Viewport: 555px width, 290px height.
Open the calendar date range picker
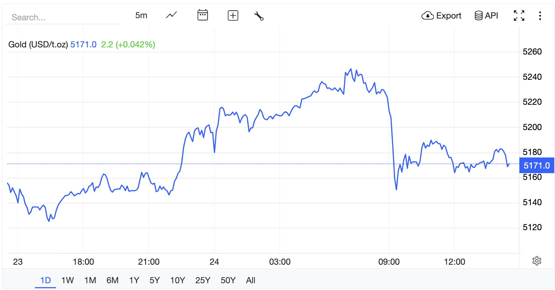tap(203, 15)
